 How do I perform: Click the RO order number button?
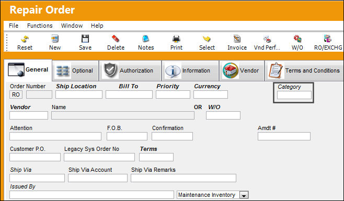coord(16,94)
